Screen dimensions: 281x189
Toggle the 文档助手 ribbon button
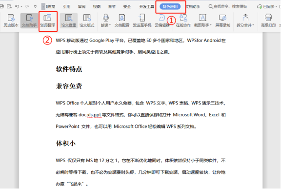[x=29, y=21]
